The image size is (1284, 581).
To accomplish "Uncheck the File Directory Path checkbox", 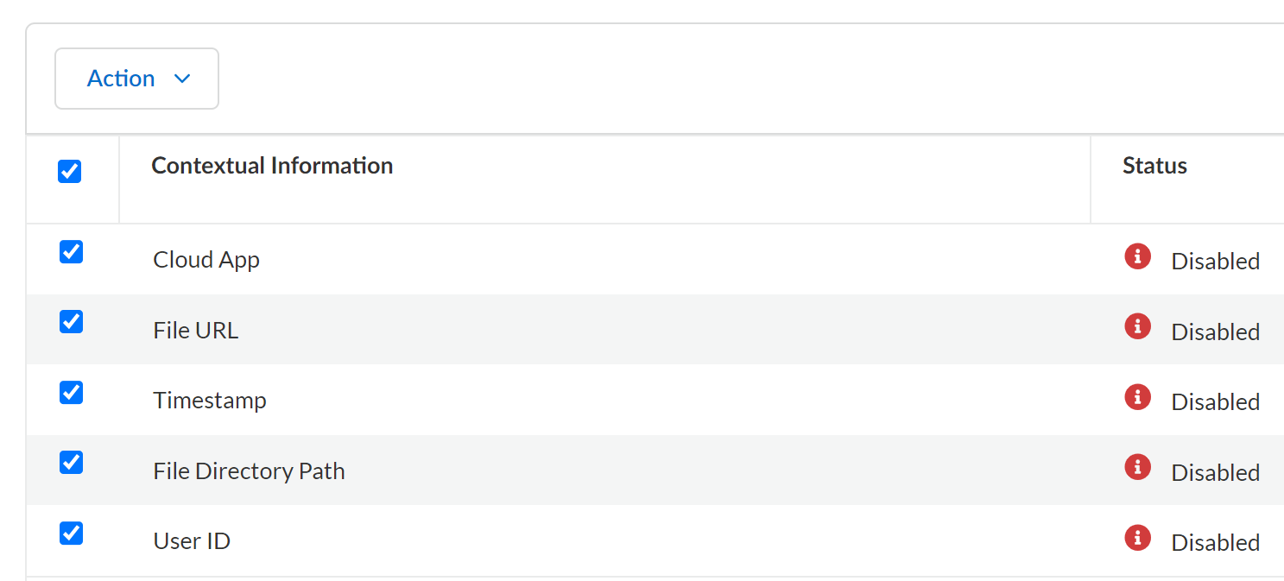I will [71, 463].
